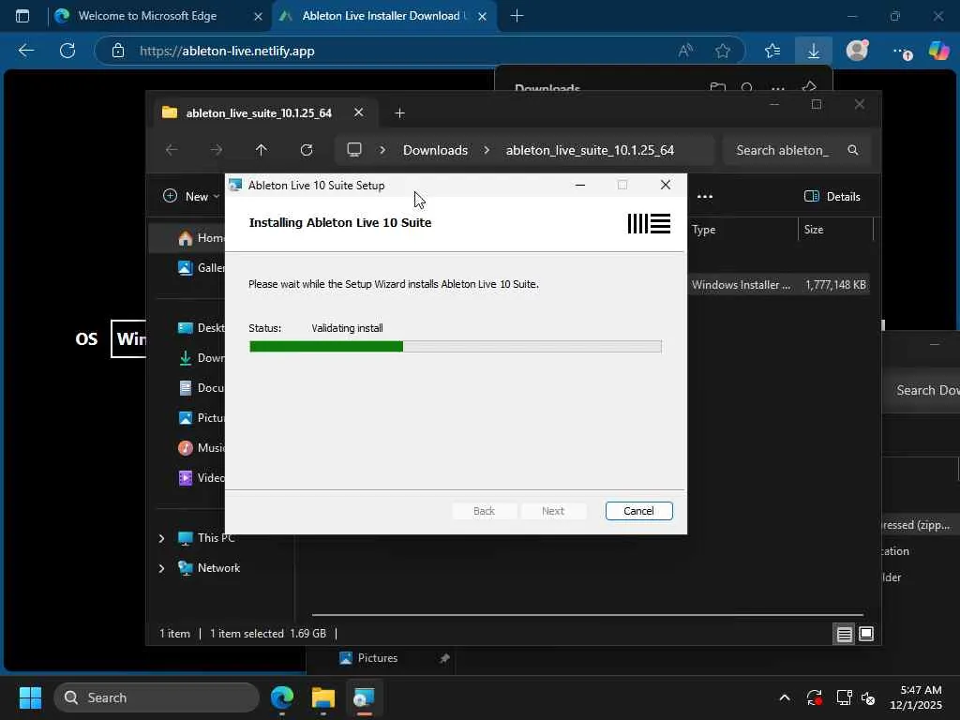Open Home in File Explorer sidebar
960x720 pixels.
[x=202, y=238]
